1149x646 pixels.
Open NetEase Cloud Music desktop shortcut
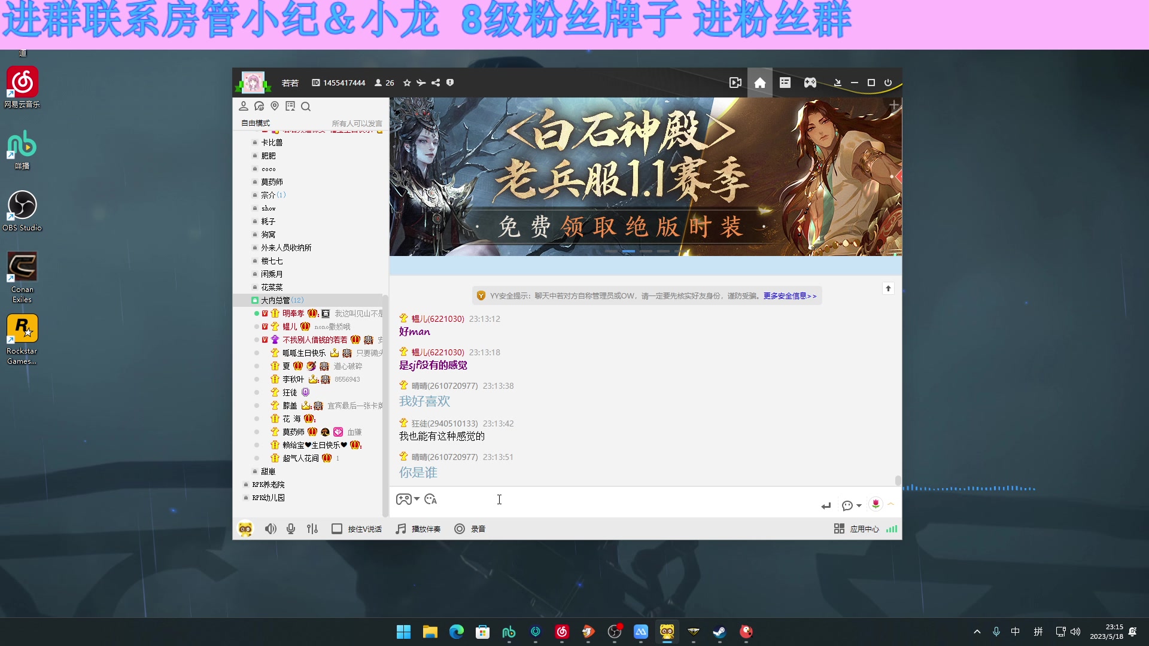coord(22,87)
